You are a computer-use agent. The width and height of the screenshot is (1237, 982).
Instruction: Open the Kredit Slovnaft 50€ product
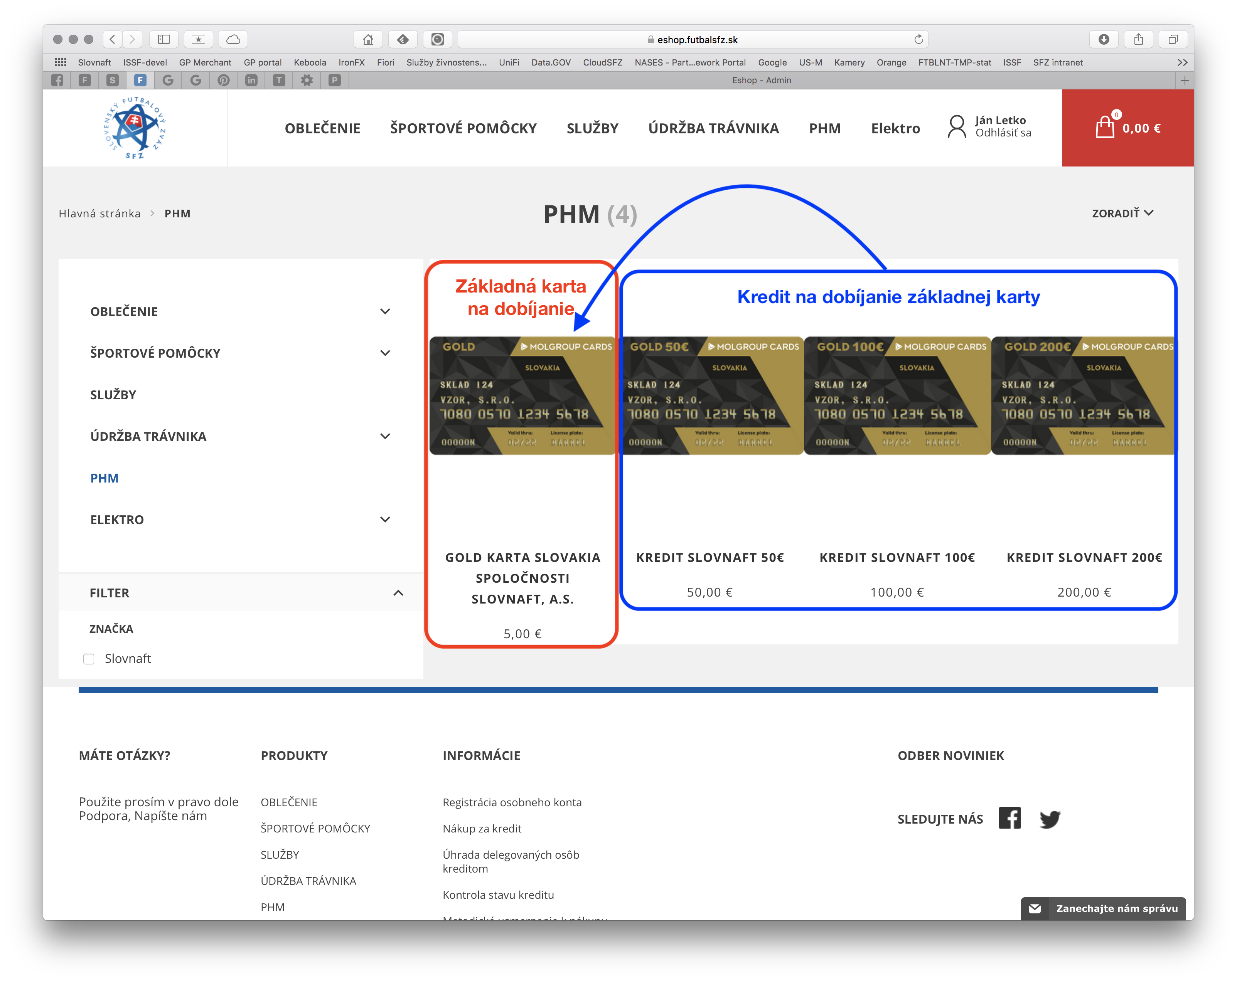(710, 558)
